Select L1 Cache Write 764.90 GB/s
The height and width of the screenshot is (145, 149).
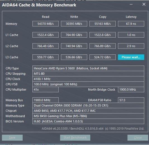pos(74,35)
